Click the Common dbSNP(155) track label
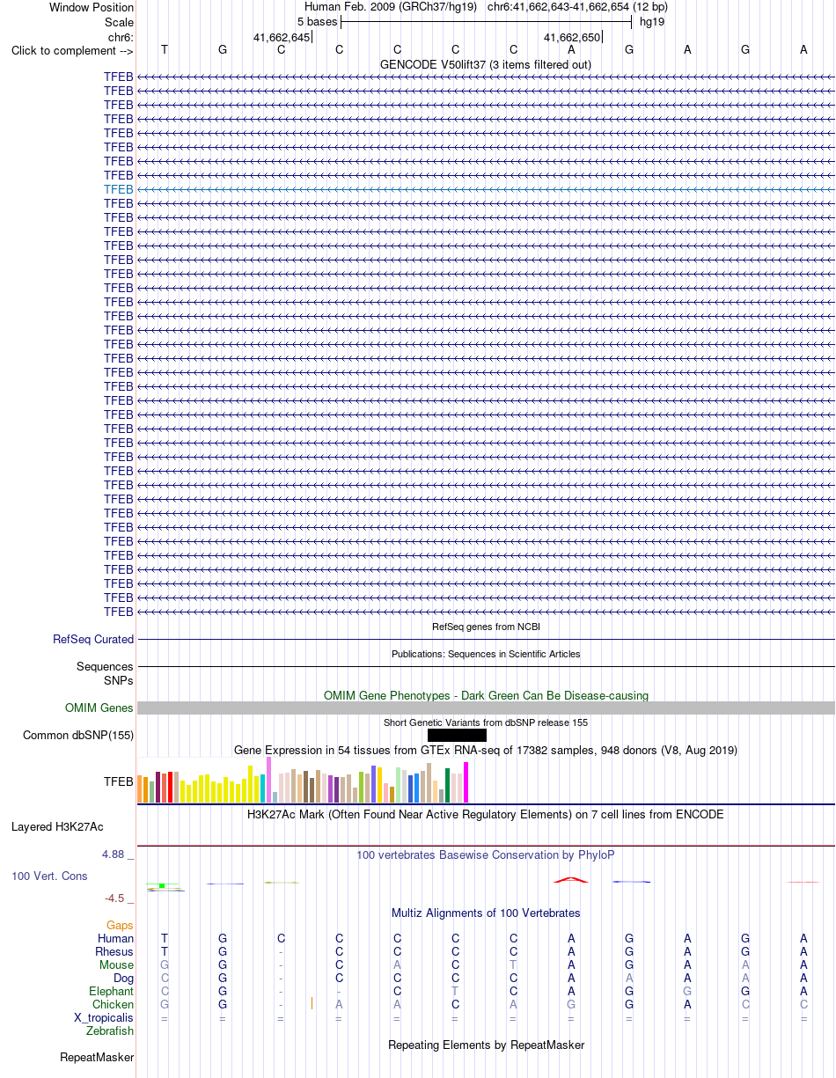This screenshot has width=836, height=1078. point(78,736)
